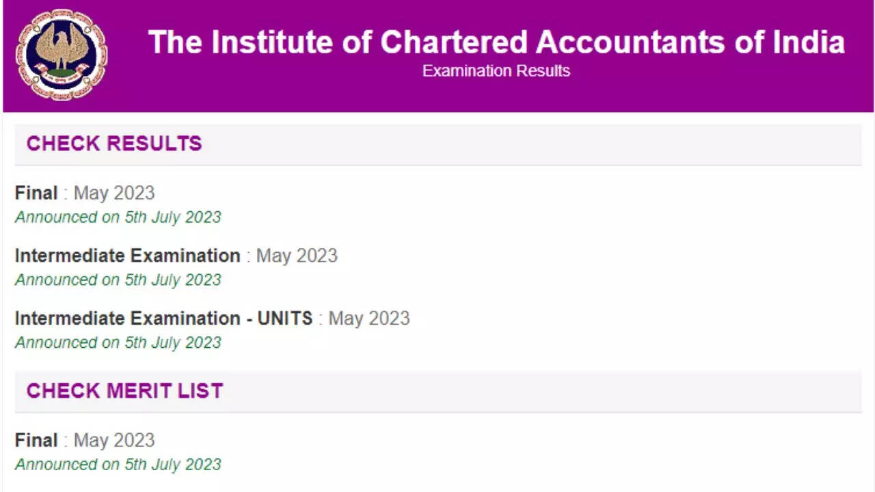875x492 pixels.
Task: Open the Final result link under Check Results
Action: [x=36, y=193]
